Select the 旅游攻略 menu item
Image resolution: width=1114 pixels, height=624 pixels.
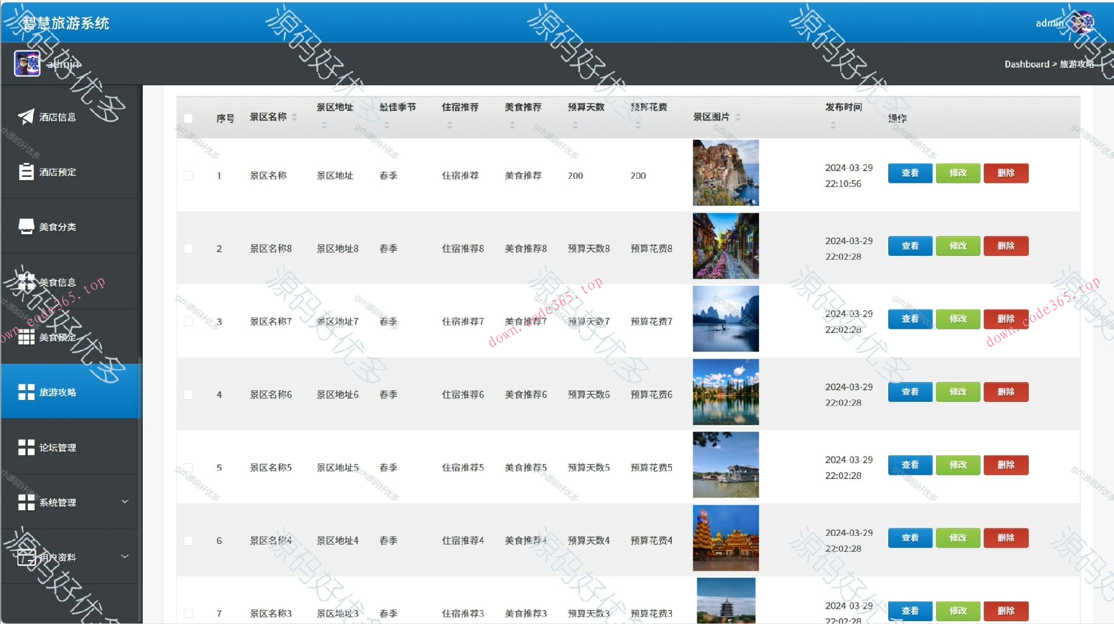click(71, 392)
